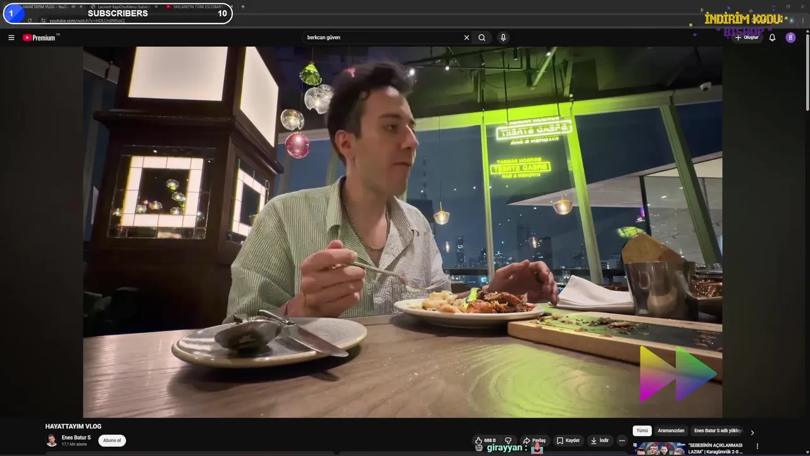Select the 'Enes Batur S adlı yükleyen' chip

[x=718, y=431]
